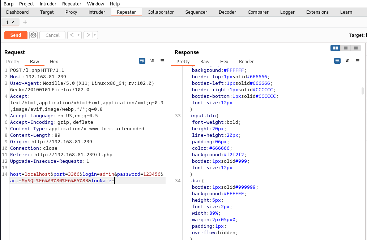Toggle word wrap in Response panel
The height and width of the screenshot is (240, 367).
coord(337,61)
